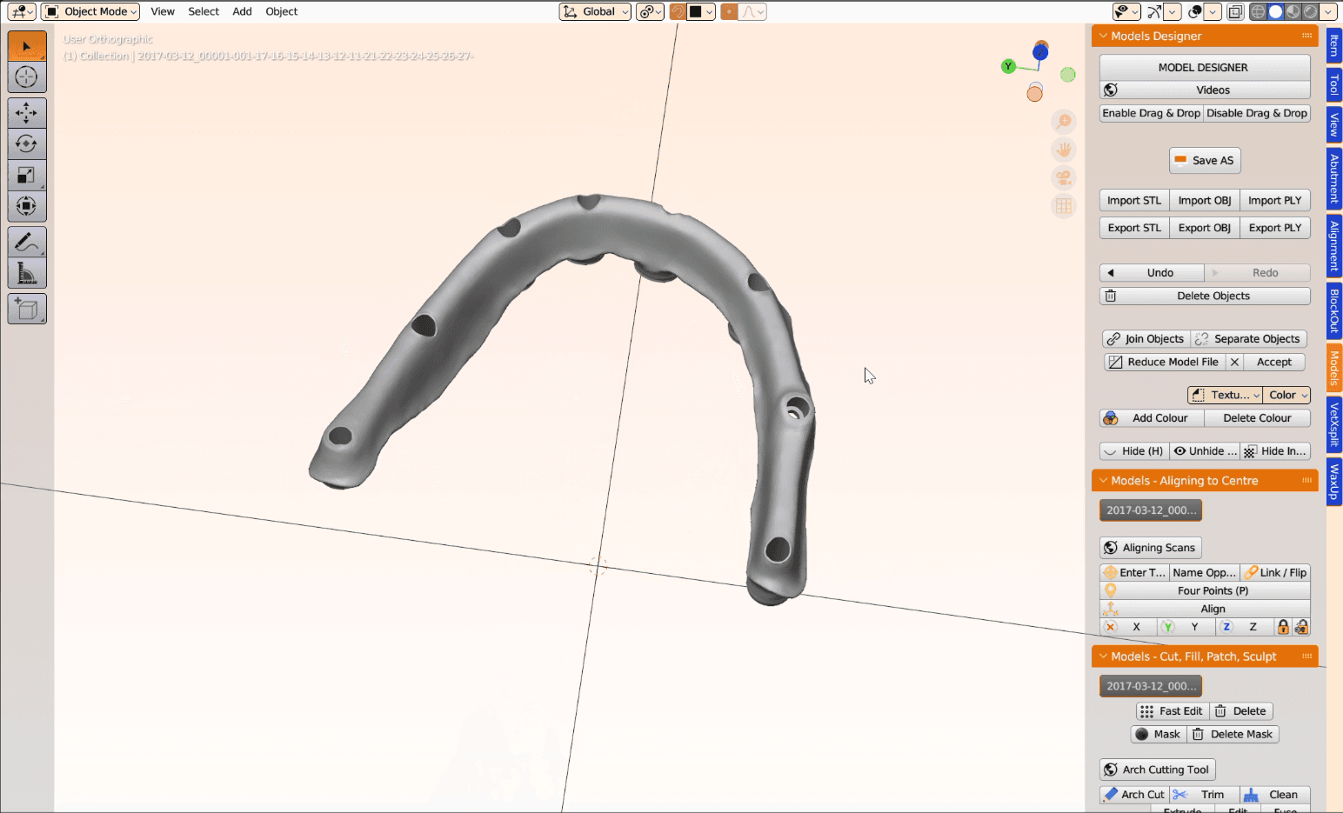The height and width of the screenshot is (813, 1343).
Task: Click the black color swatch in the header
Action: pyautogui.click(x=700, y=11)
